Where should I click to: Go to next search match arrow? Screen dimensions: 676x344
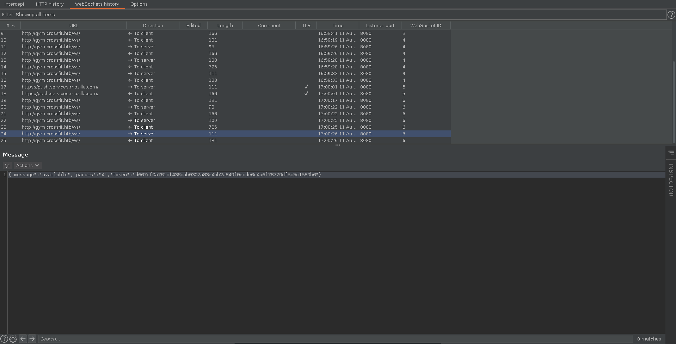coord(32,339)
